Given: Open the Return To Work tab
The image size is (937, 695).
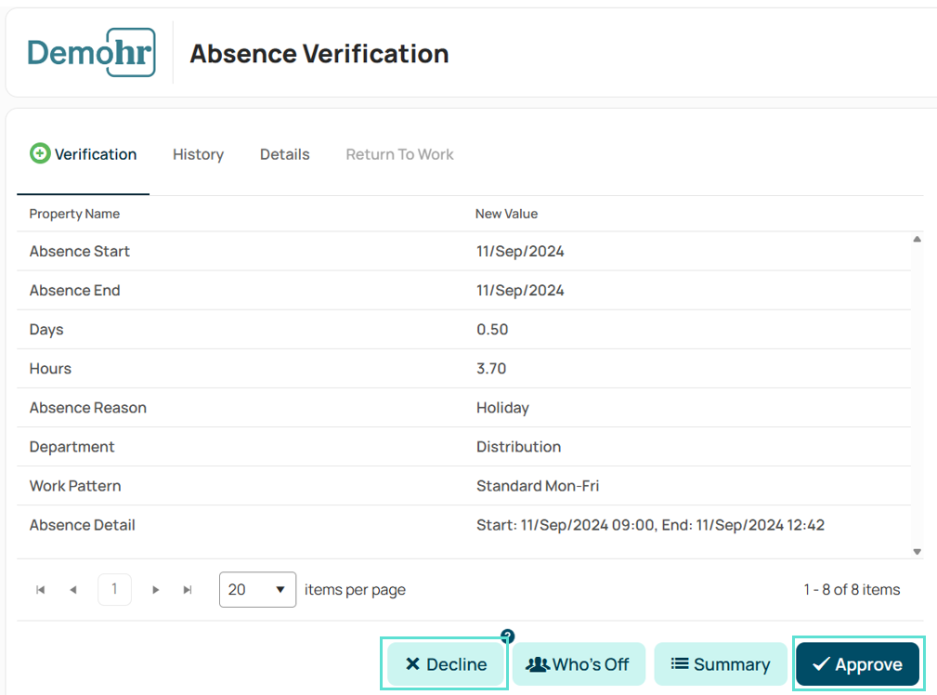Looking at the screenshot, I should (x=399, y=154).
